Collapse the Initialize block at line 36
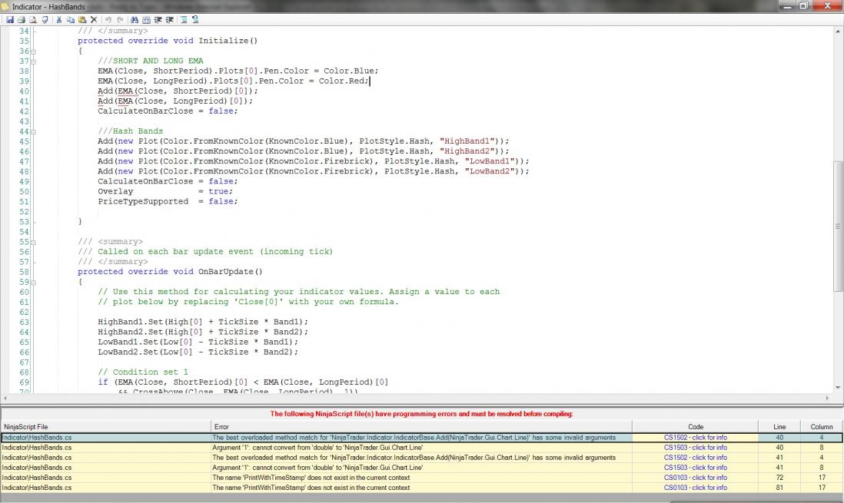The height and width of the screenshot is (503, 844). pyautogui.click(x=33, y=51)
